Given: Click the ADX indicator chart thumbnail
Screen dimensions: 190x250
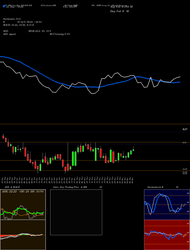Looking at the screenshot, I should (23, 205).
